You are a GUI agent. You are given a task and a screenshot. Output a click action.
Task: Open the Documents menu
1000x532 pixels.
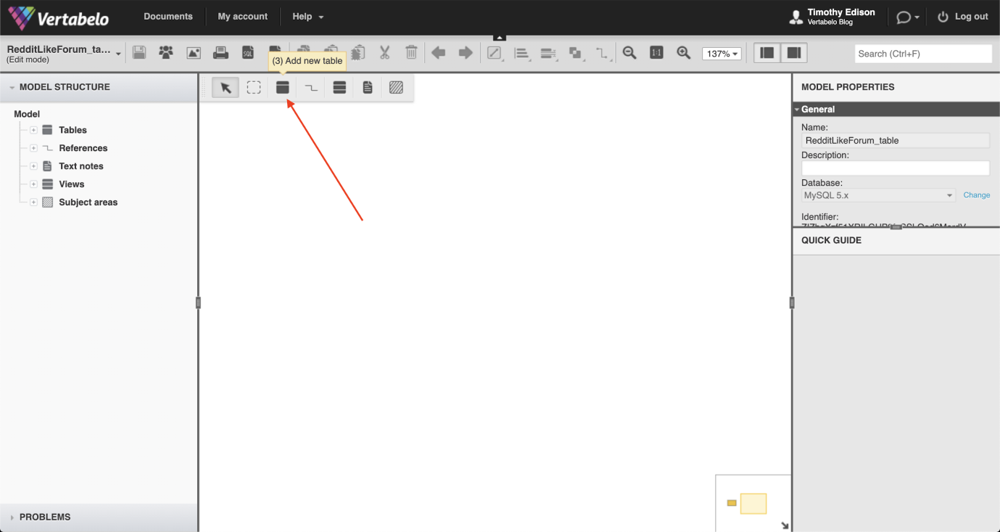pos(168,17)
